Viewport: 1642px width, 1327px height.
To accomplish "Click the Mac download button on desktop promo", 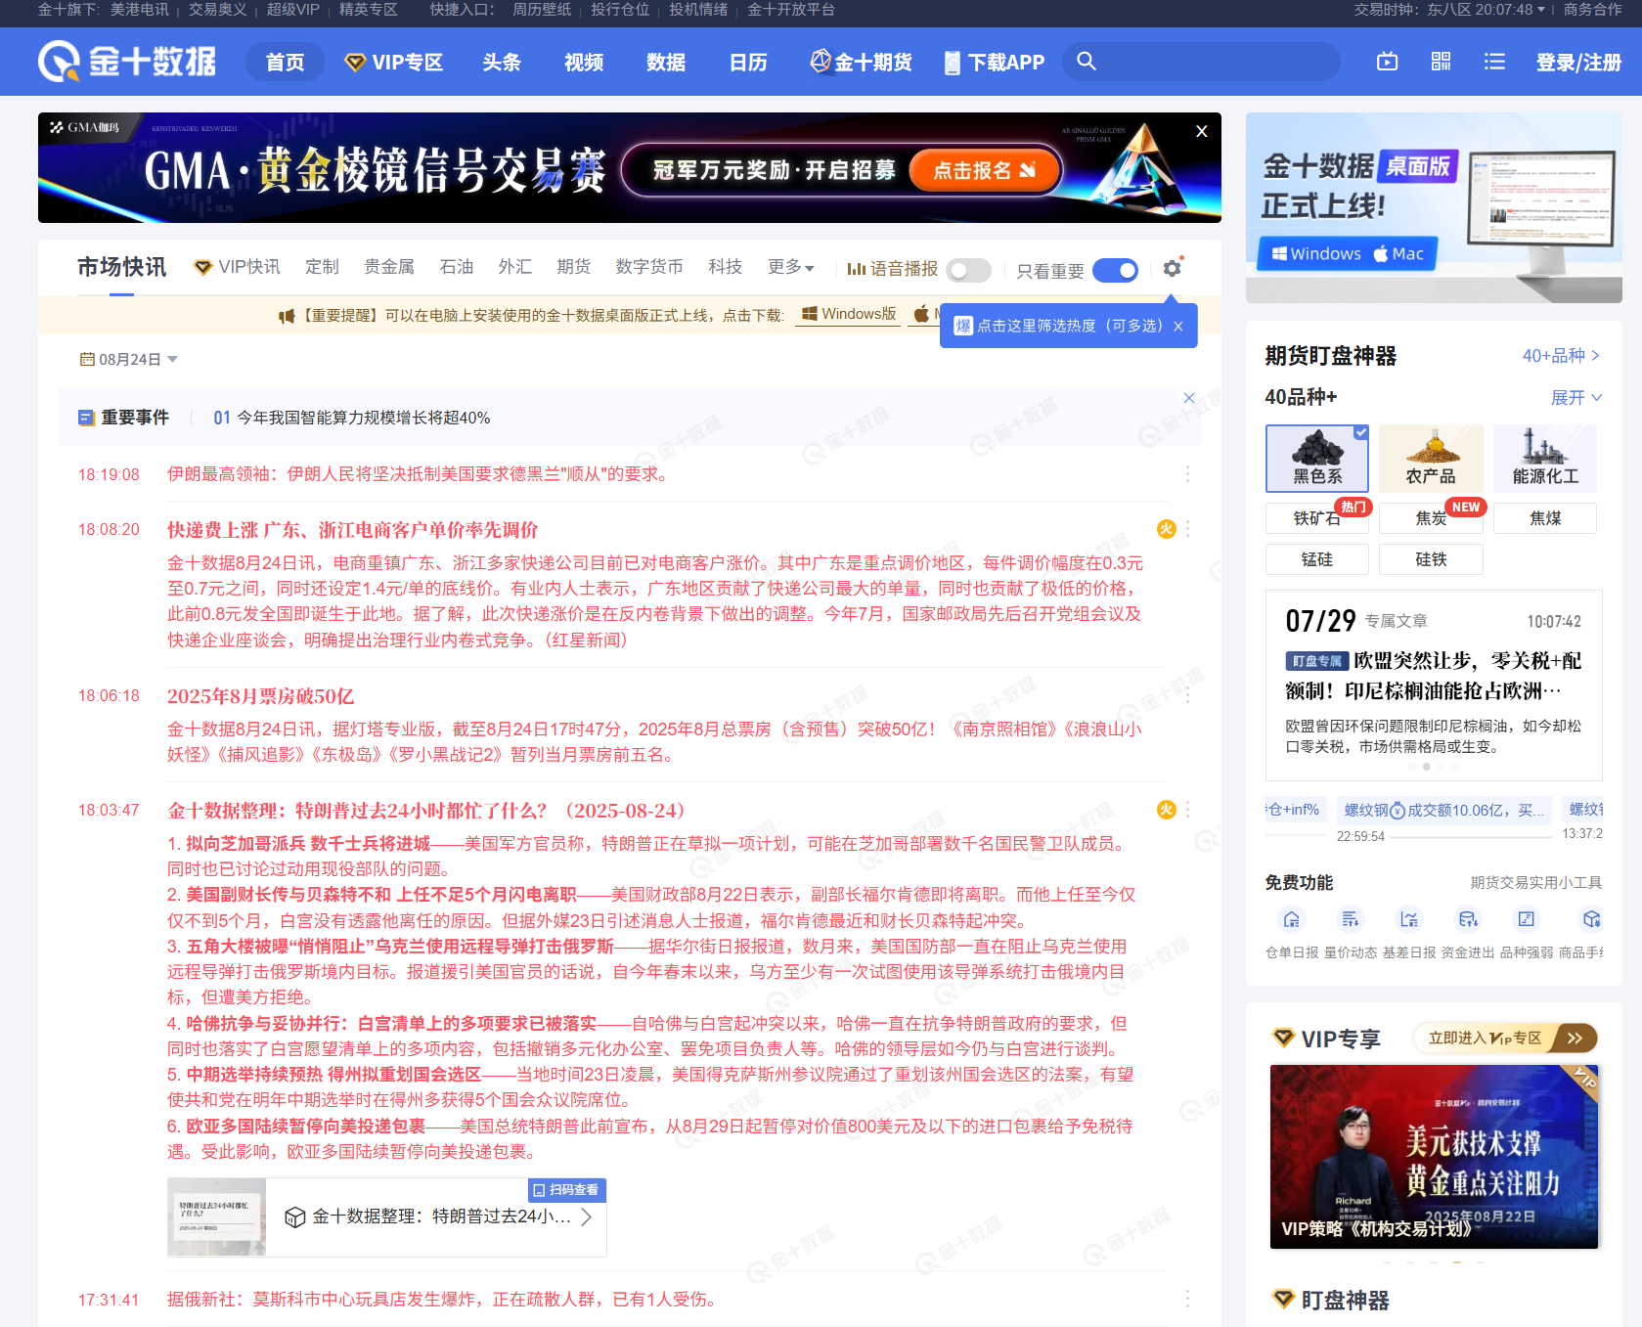I will point(1398,253).
